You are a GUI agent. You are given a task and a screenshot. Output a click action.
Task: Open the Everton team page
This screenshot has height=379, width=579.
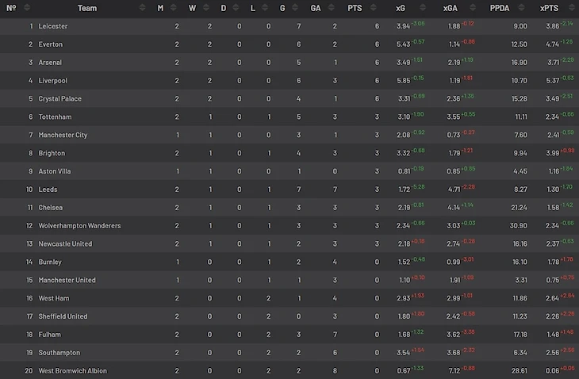tap(51, 44)
